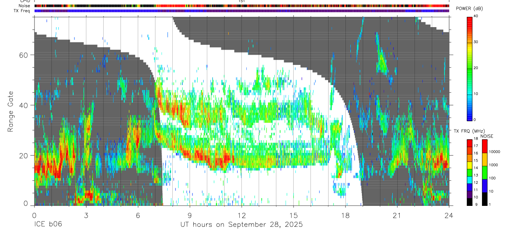Click the 12 UT hour tick label
This screenshot has width=505, height=233.
[241, 215]
